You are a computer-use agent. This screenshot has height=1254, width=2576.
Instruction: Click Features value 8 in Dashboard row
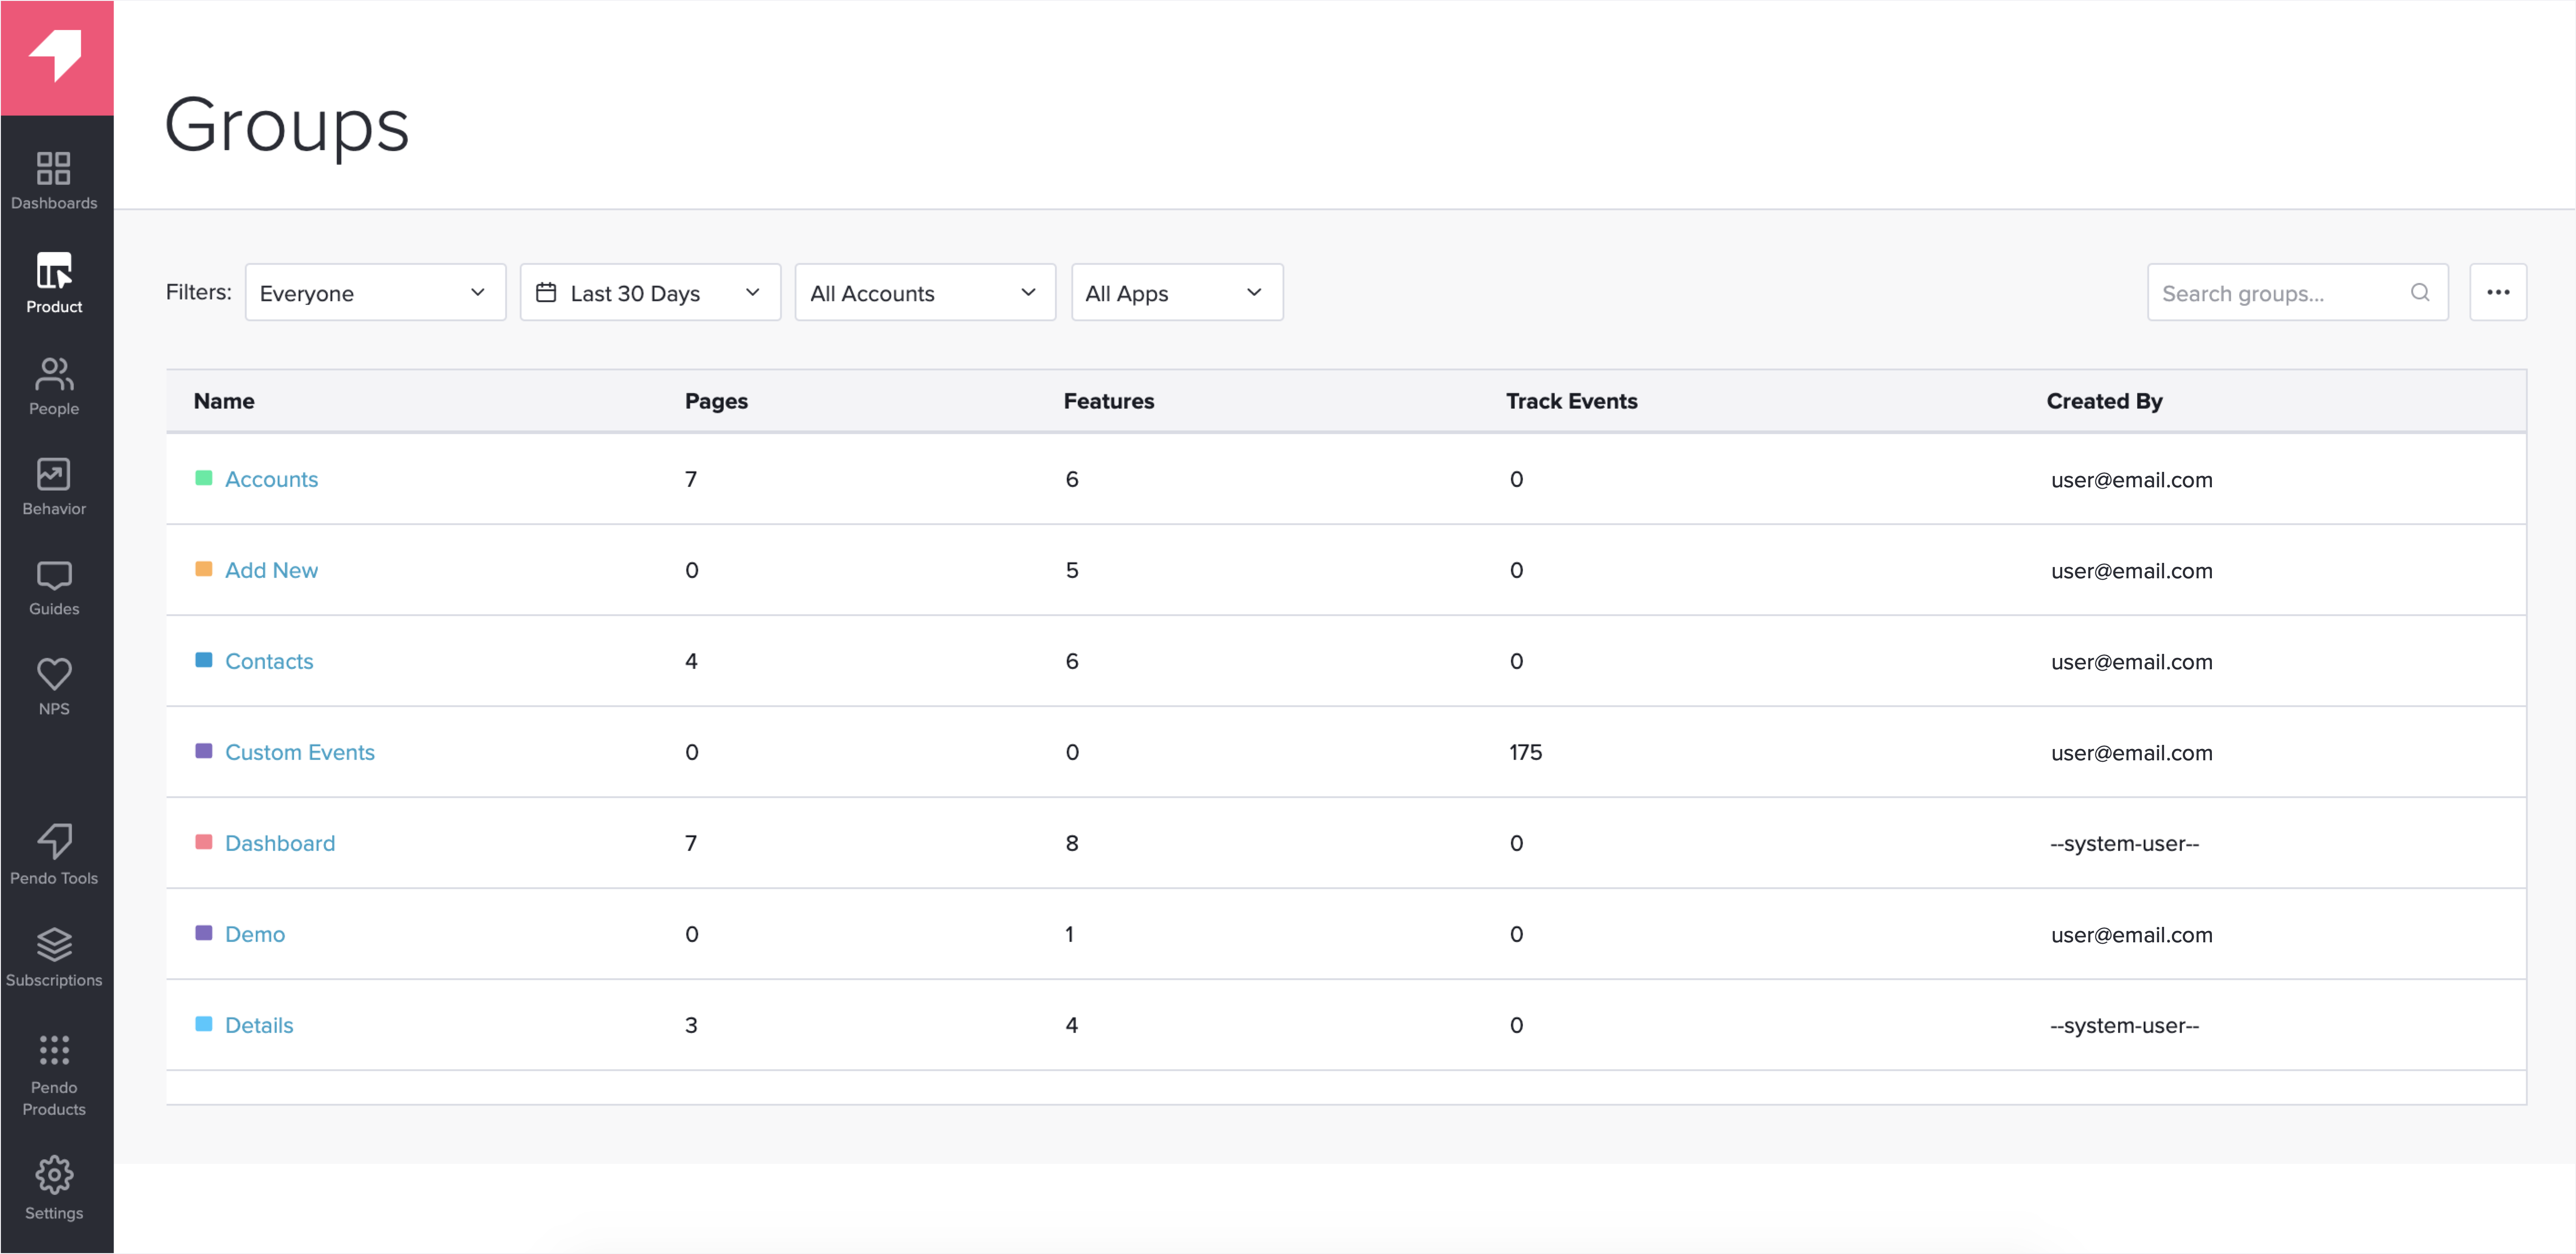[1072, 843]
